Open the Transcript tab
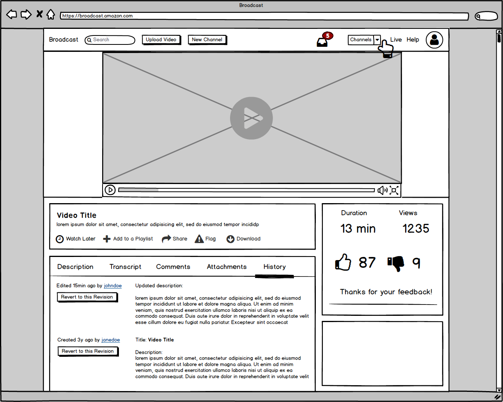 pyautogui.click(x=125, y=267)
